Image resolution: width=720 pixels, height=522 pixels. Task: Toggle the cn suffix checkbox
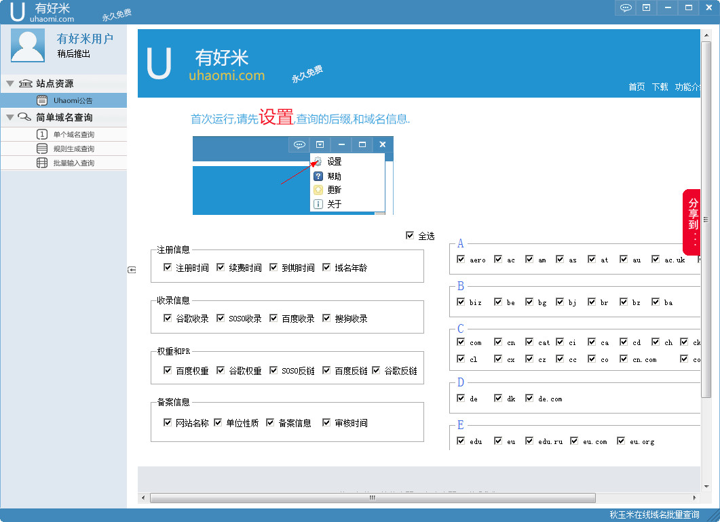click(x=497, y=342)
